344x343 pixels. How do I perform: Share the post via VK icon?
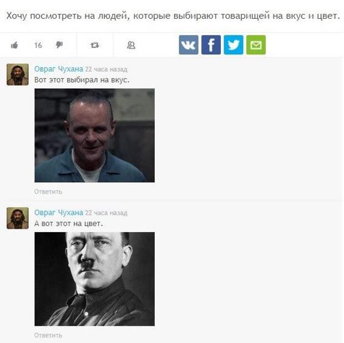tap(189, 45)
